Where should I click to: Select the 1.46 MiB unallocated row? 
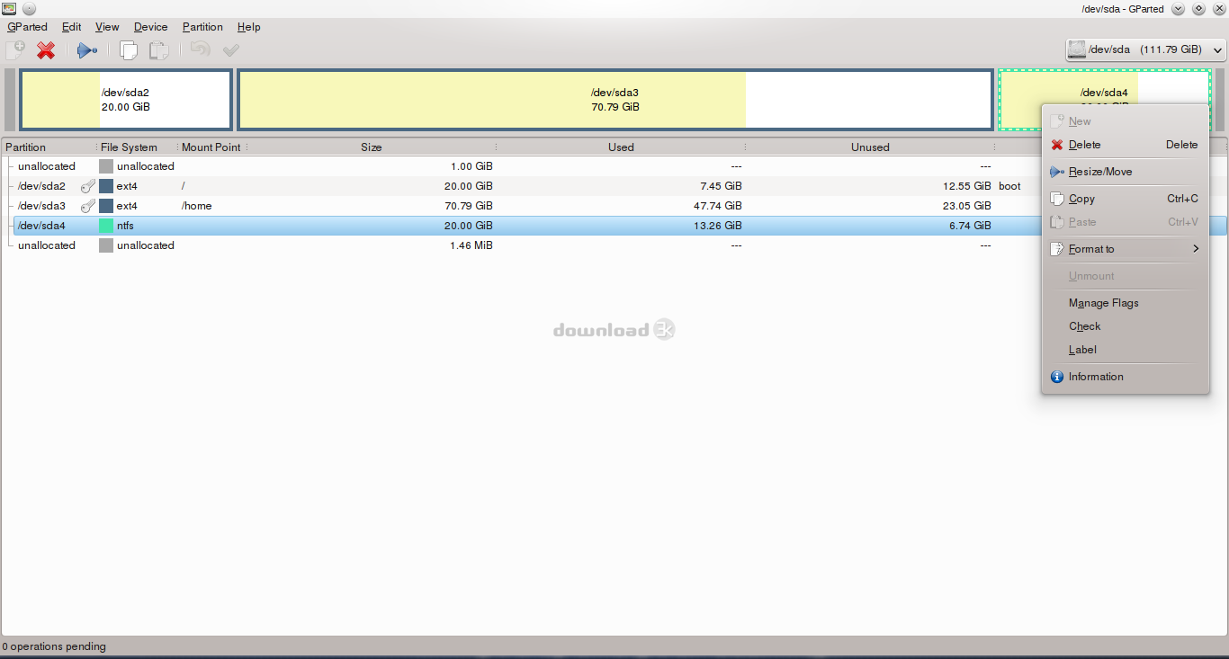coord(614,245)
